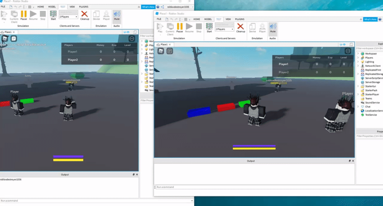This screenshot has width=383, height=206.
Task: Open 2 Players dropdown in front window
Action: (224, 29)
